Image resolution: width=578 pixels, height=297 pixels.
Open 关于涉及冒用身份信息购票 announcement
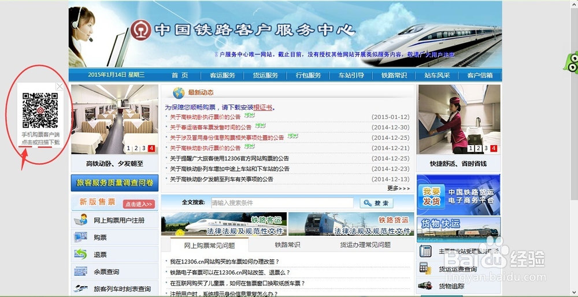point(227,138)
